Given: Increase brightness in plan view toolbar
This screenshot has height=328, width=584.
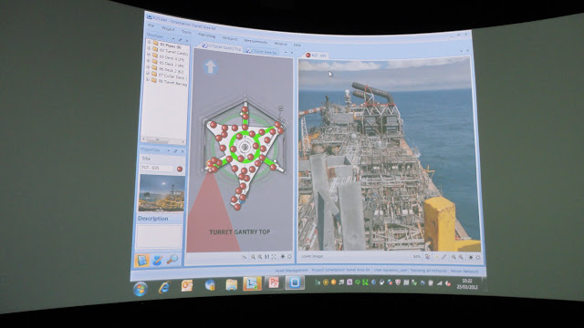Looking at the screenshot, I should click(x=289, y=257).
